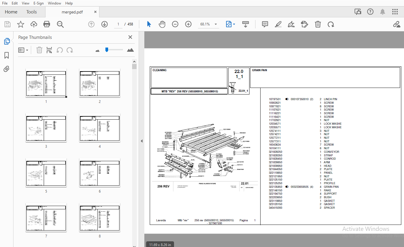Save the file with the floppy disk icon
This screenshot has width=404, height=247.
pos(7,24)
